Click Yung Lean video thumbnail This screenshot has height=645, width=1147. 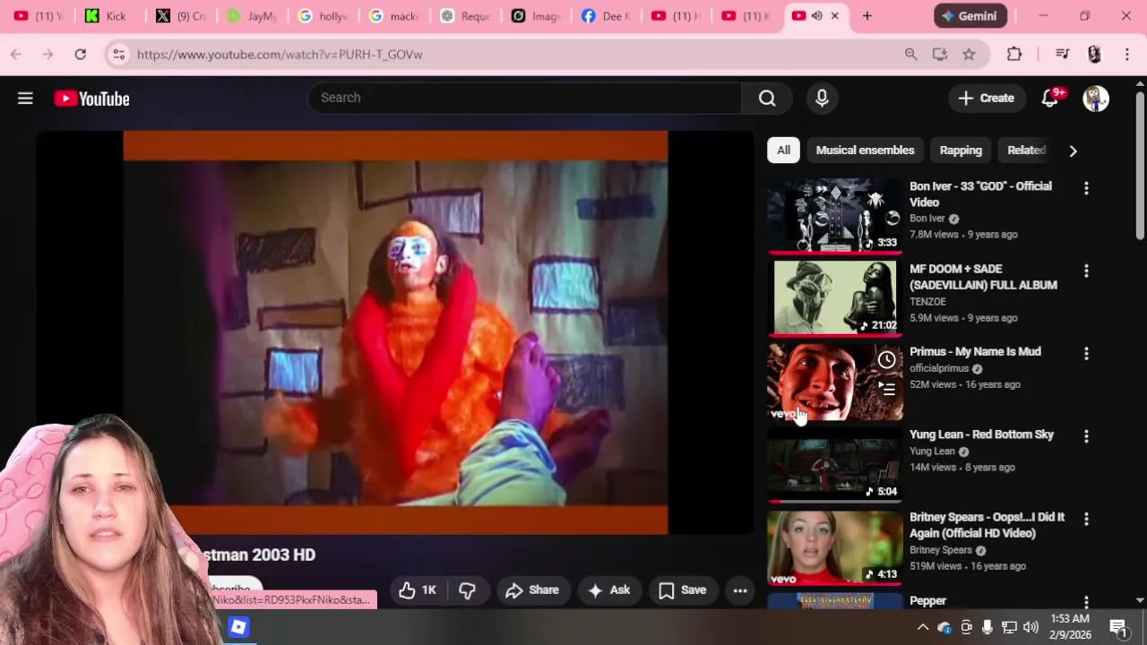pos(835,465)
